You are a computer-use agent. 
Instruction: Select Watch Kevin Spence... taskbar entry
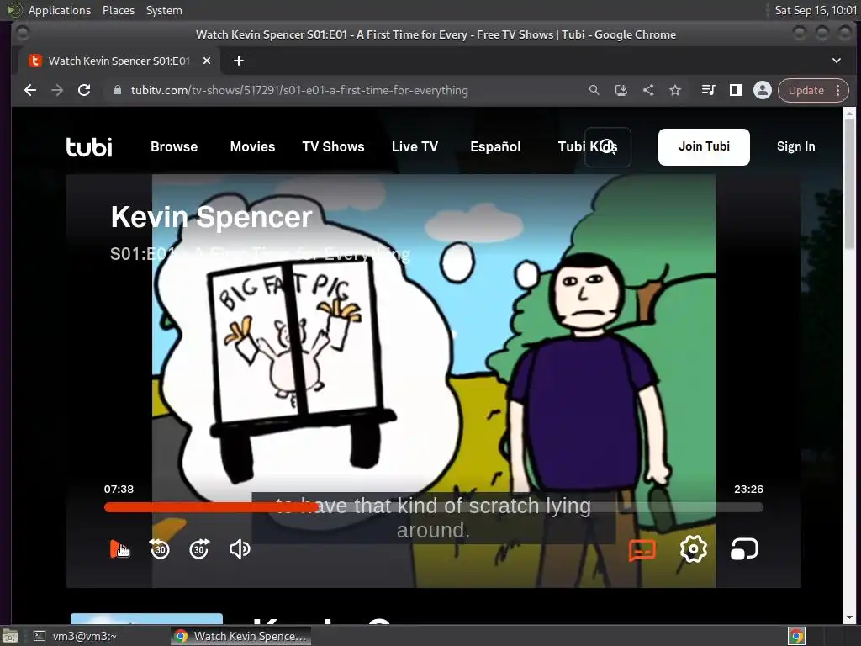pos(240,636)
